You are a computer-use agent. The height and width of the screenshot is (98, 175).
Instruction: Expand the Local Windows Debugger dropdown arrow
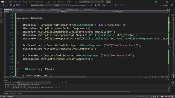point(86,5)
